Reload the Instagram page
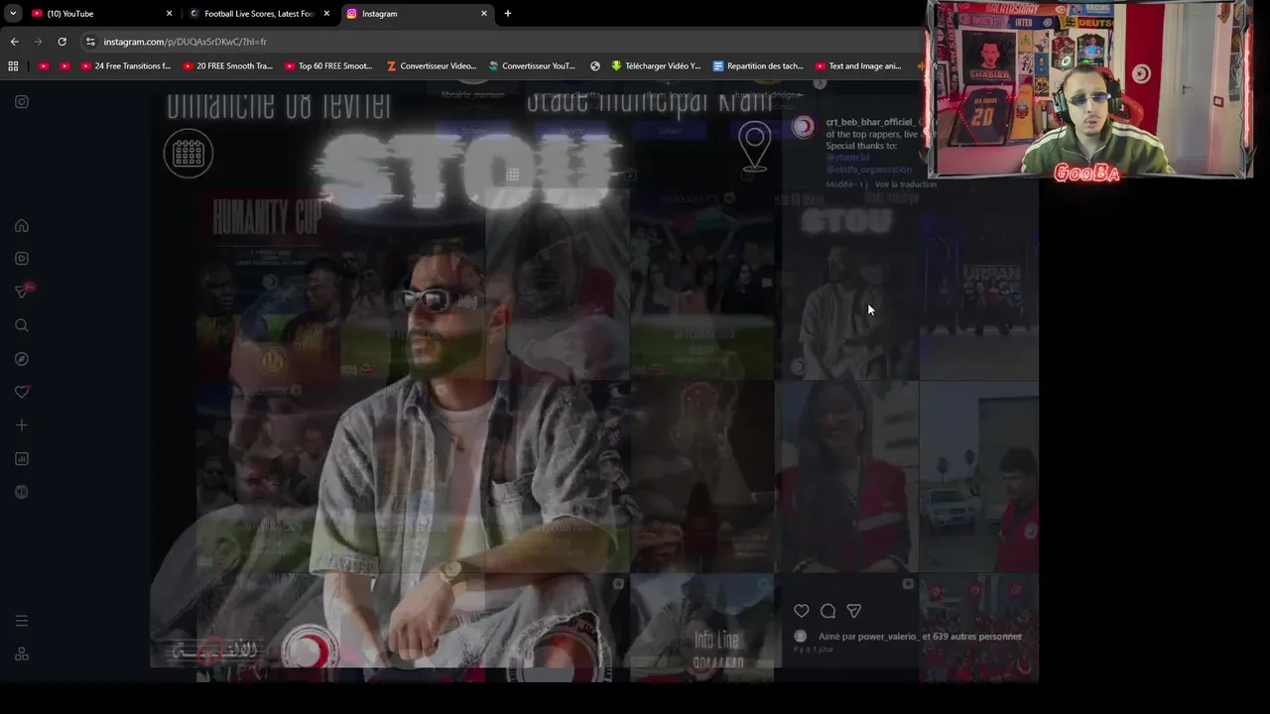This screenshot has width=1270, height=714. [62, 42]
